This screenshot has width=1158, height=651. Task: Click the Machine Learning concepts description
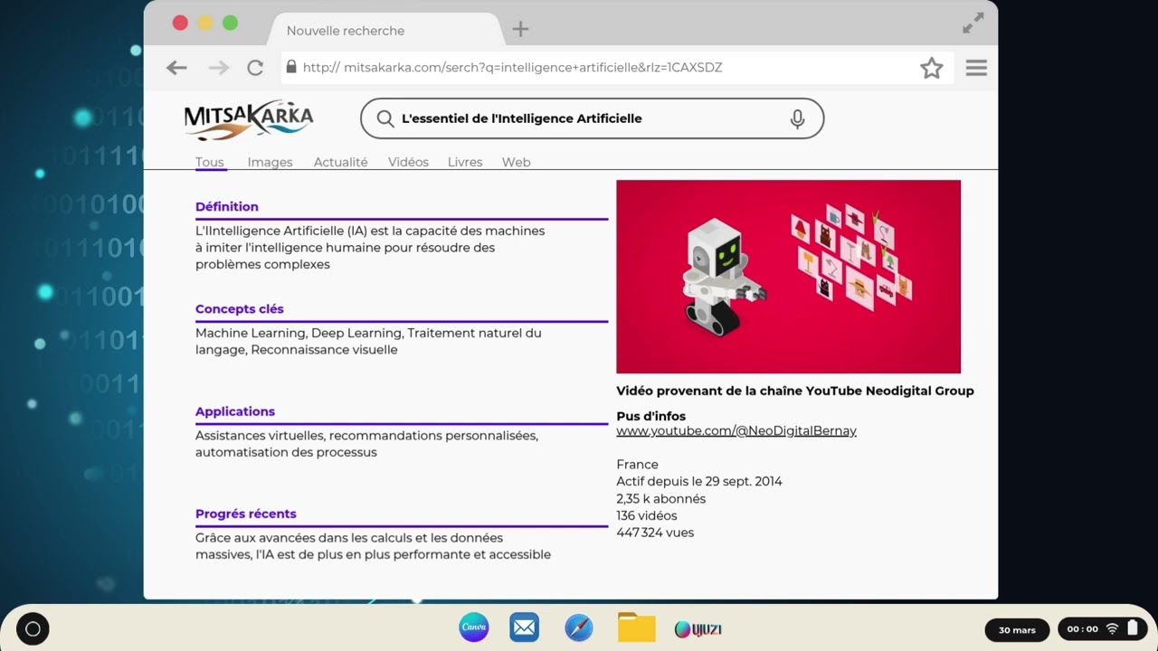tap(369, 342)
